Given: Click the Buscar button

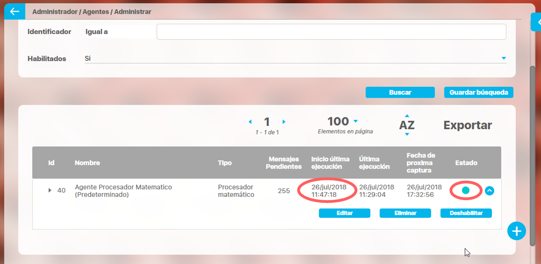Looking at the screenshot, I should coord(400,92).
